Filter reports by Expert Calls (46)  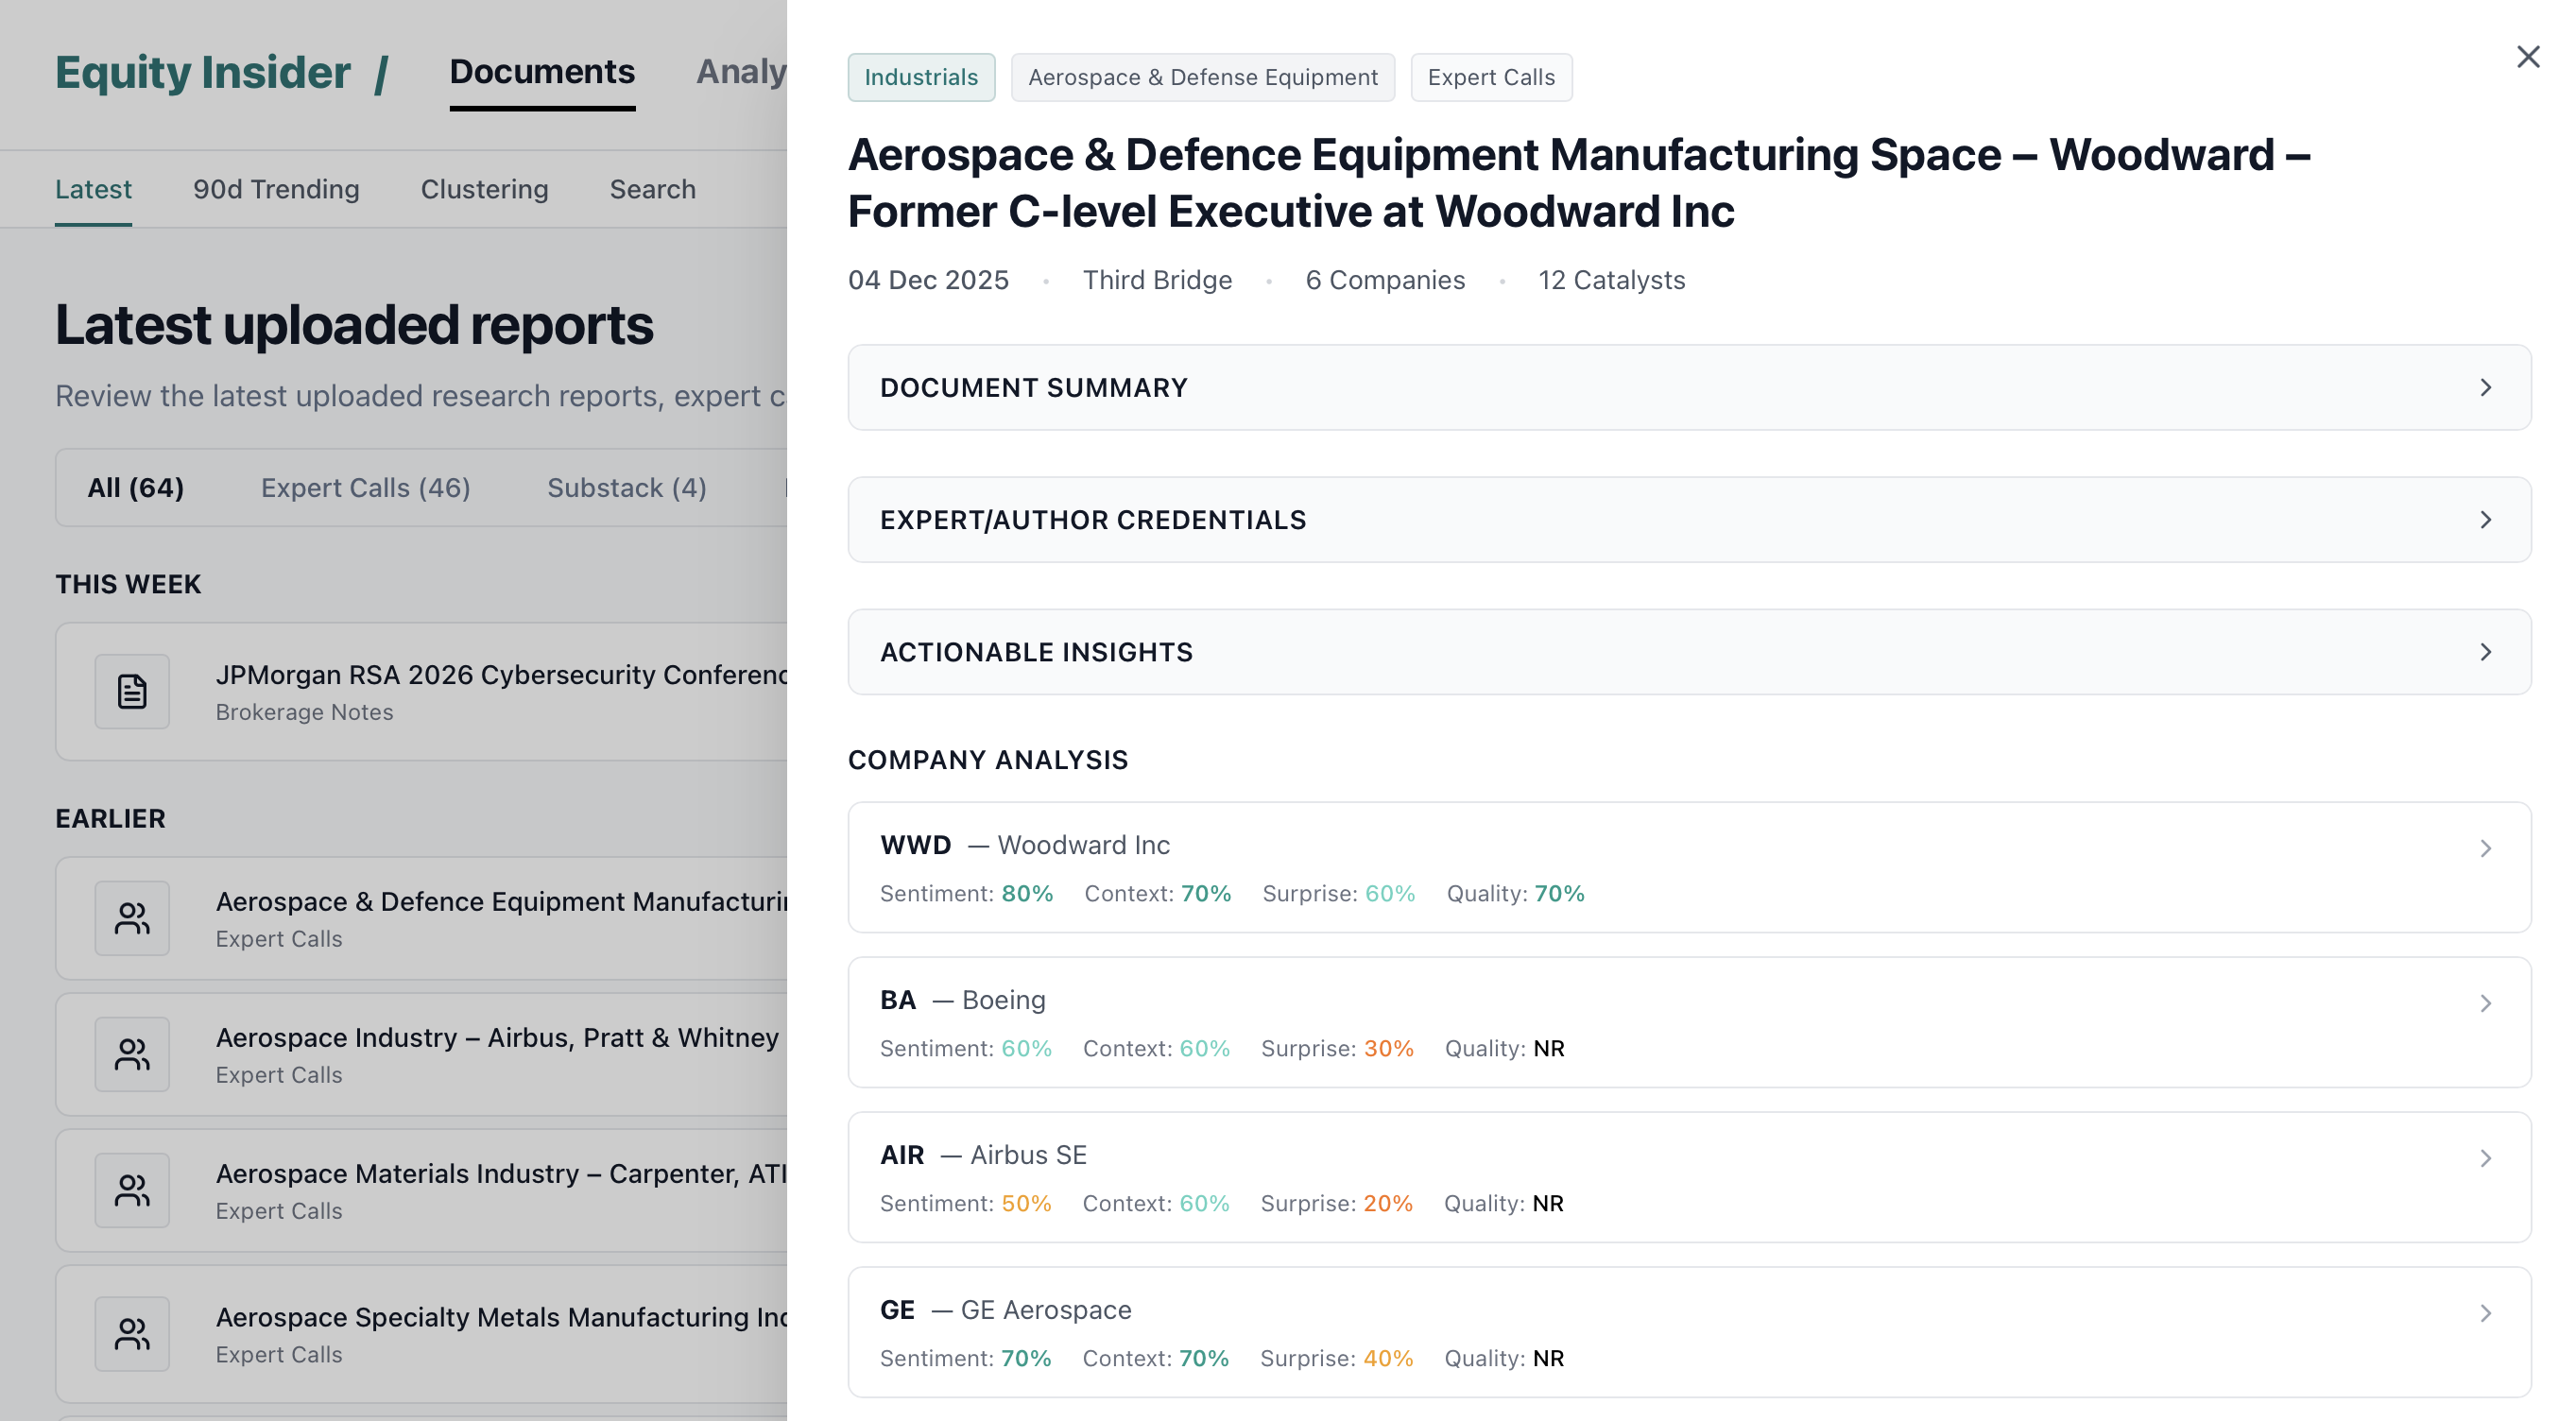(366, 488)
